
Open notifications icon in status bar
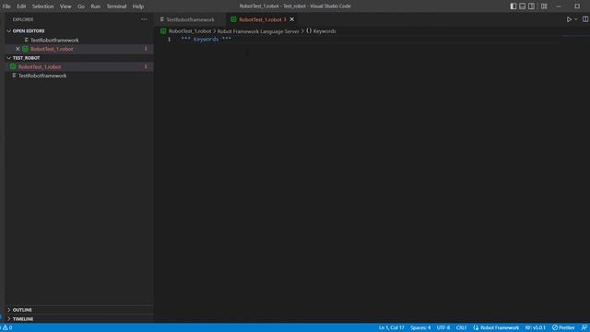point(584,328)
